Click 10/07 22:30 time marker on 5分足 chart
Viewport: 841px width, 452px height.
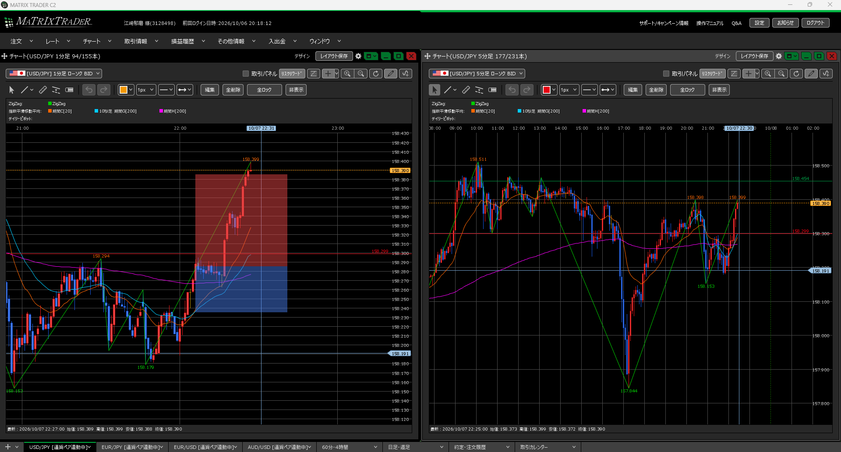739,128
